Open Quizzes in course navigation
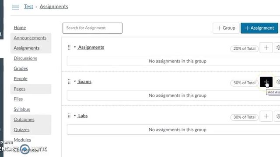 click(x=21, y=130)
